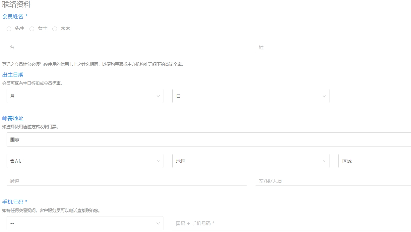Open the 日 birth day dropdown
Image resolution: width=411 pixels, height=232 pixels.
point(250,96)
